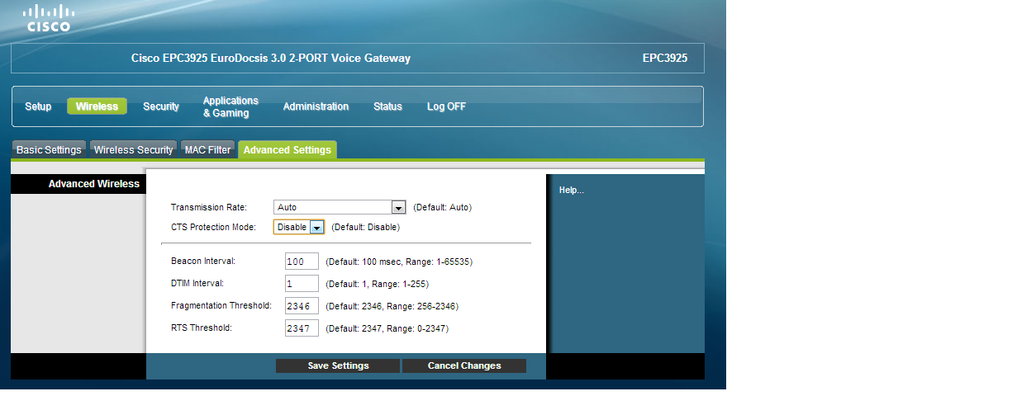The image size is (1017, 396).
Task: Open the Administration menu
Action: click(316, 106)
